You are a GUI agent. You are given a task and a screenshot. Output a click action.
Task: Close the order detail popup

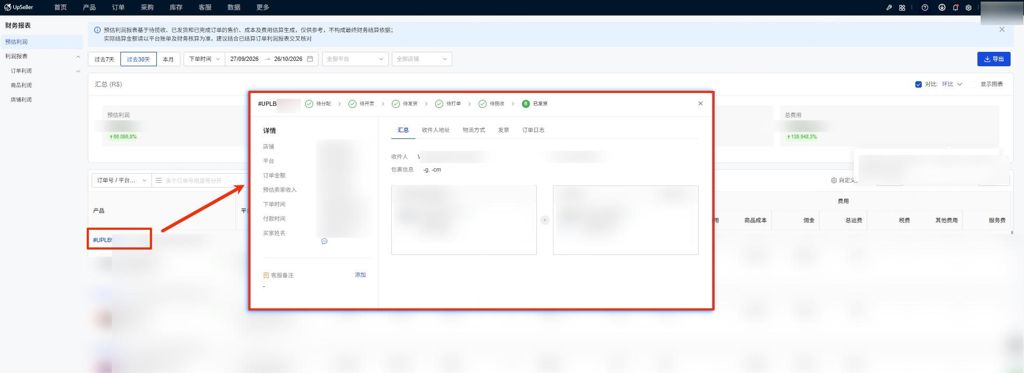click(x=701, y=104)
